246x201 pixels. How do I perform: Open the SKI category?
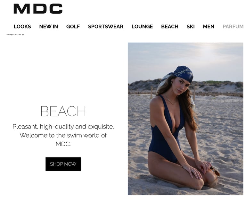(191, 27)
